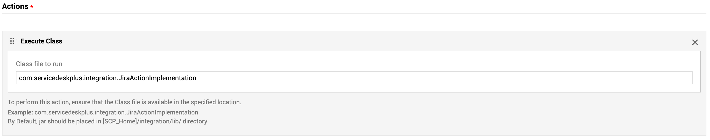Click the 'To perform this action' help sentence

(x=124, y=102)
